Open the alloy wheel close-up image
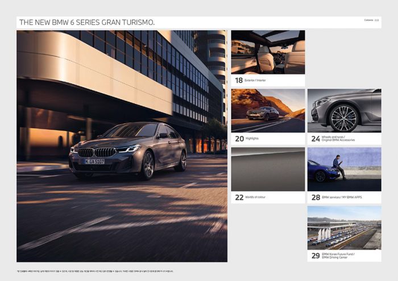Screen dimensions: 398x281 point(344,111)
